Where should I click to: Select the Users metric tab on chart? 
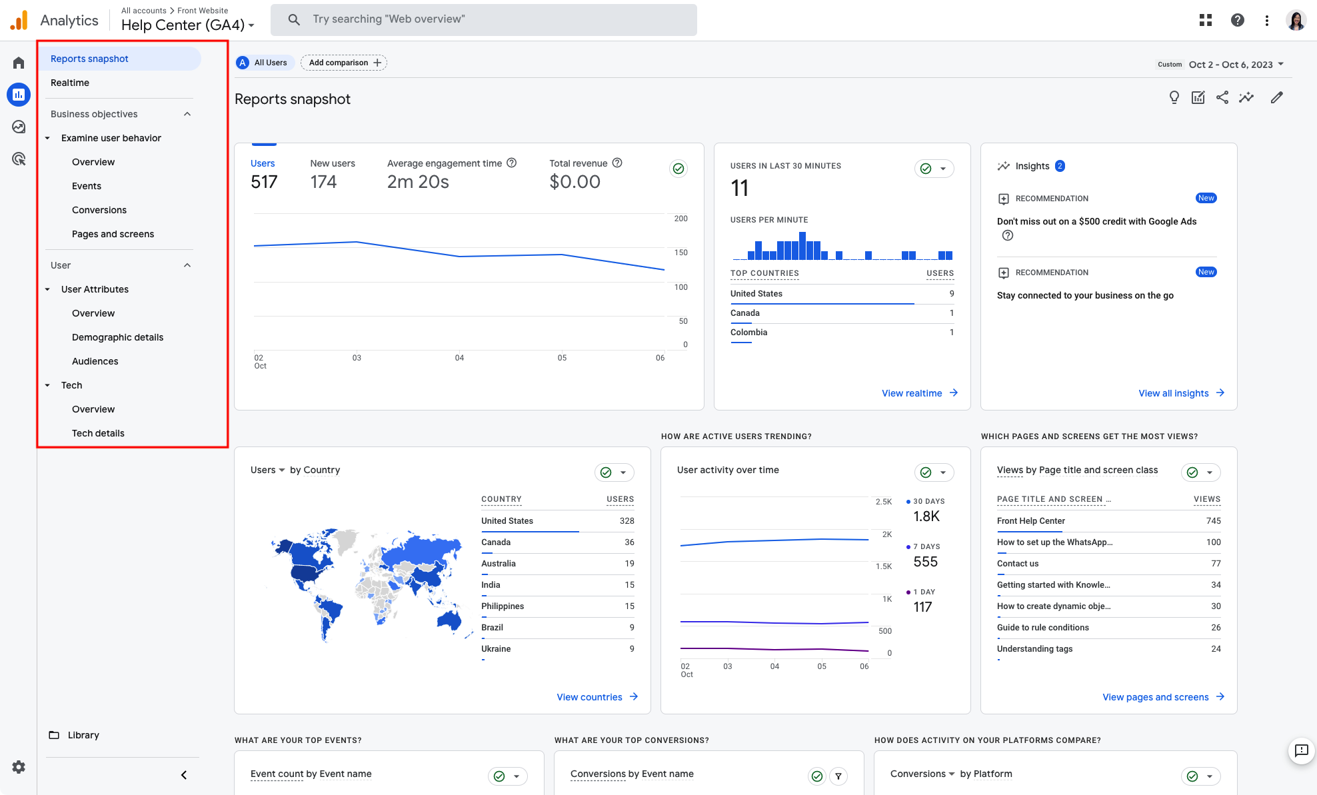point(264,173)
